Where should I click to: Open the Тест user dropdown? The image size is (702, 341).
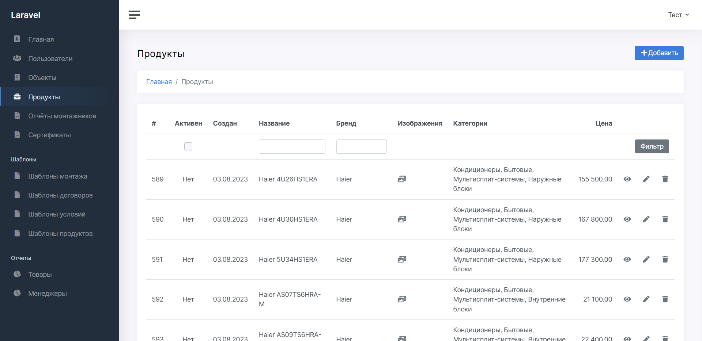(x=678, y=15)
